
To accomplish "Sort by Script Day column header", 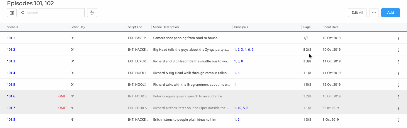I will [x=78, y=27].
